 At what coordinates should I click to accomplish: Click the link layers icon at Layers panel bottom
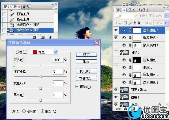(118, 109)
